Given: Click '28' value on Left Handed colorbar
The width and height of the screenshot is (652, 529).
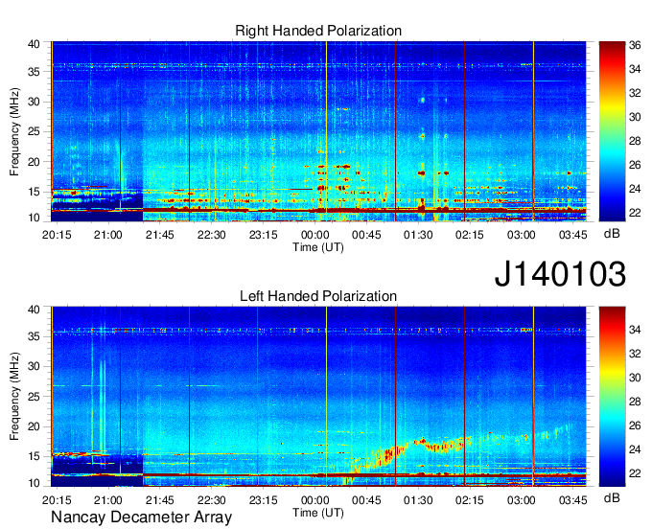Looking at the screenshot, I should click(635, 402).
